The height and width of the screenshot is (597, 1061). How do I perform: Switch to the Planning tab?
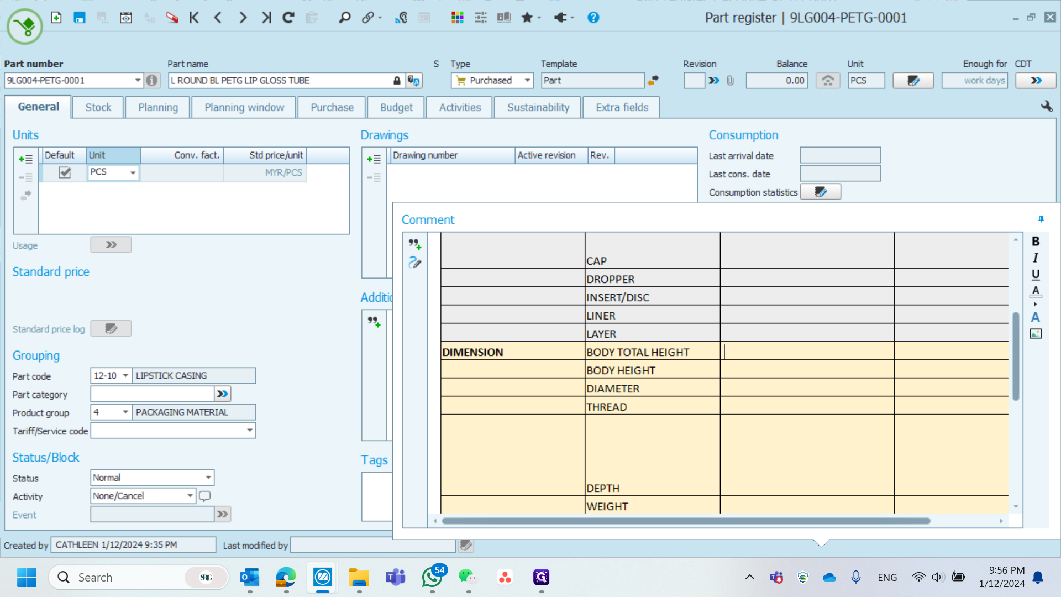tap(158, 107)
